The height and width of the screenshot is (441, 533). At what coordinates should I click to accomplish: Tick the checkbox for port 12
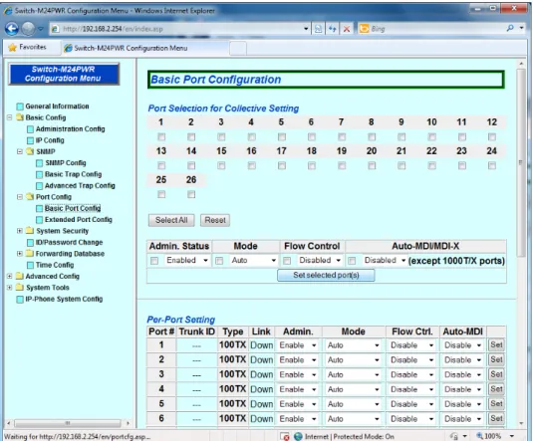pyautogui.click(x=492, y=137)
